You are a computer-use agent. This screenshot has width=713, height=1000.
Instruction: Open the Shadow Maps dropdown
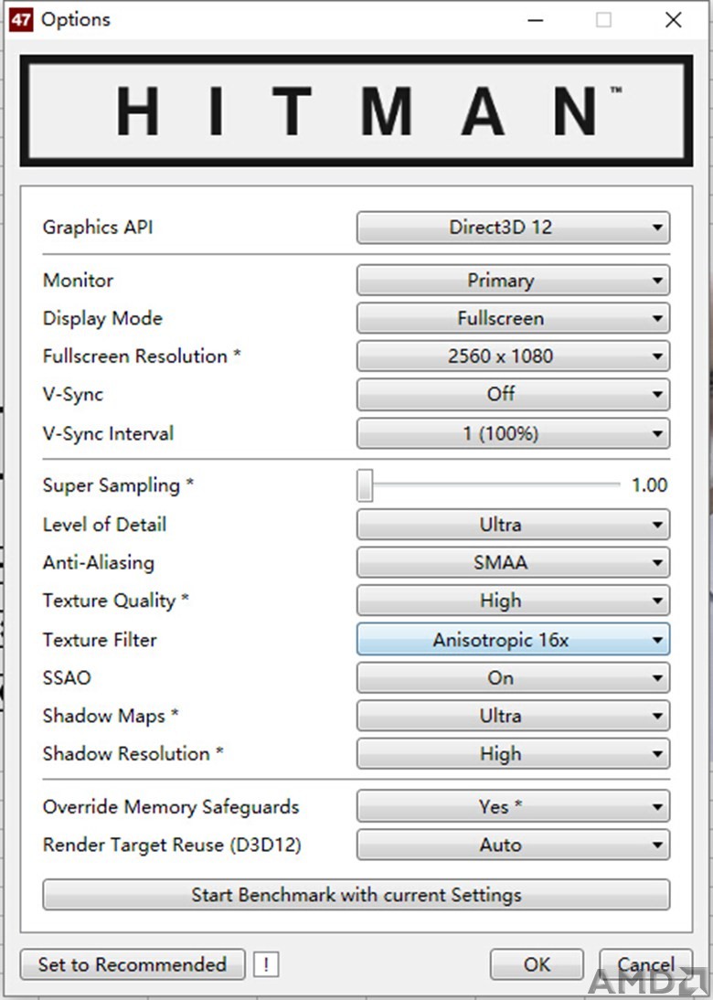click(x=513, y=716)
